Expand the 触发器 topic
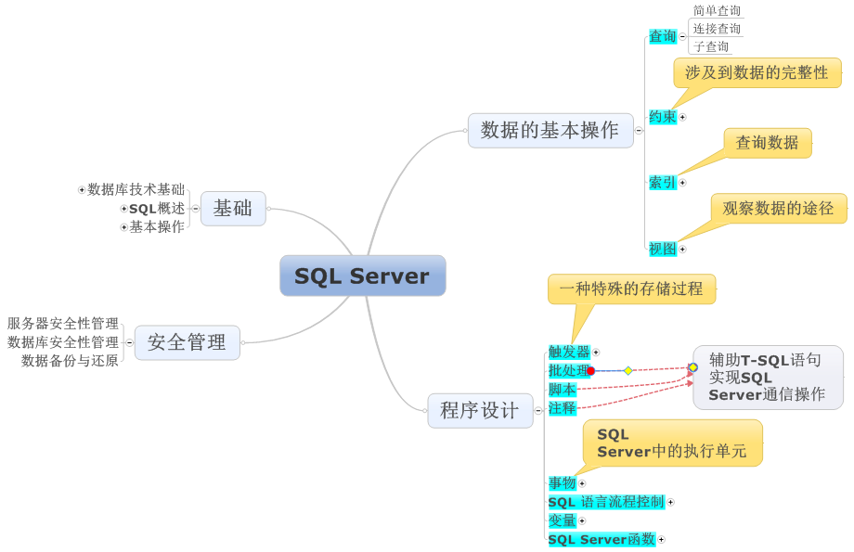Viewport: 854px width, 552px height. click(598, 352)
